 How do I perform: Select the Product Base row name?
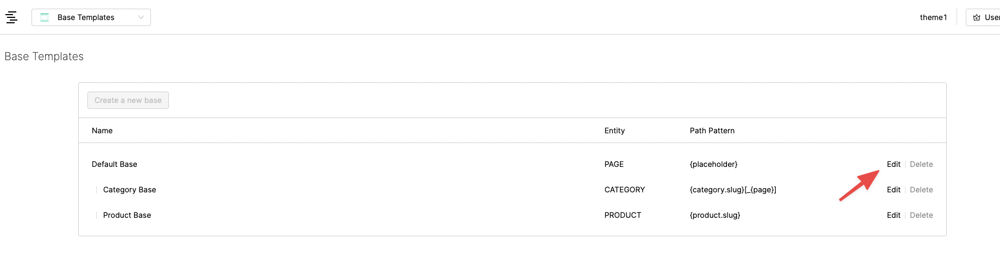pyautogui.click(x=127, y=215)
